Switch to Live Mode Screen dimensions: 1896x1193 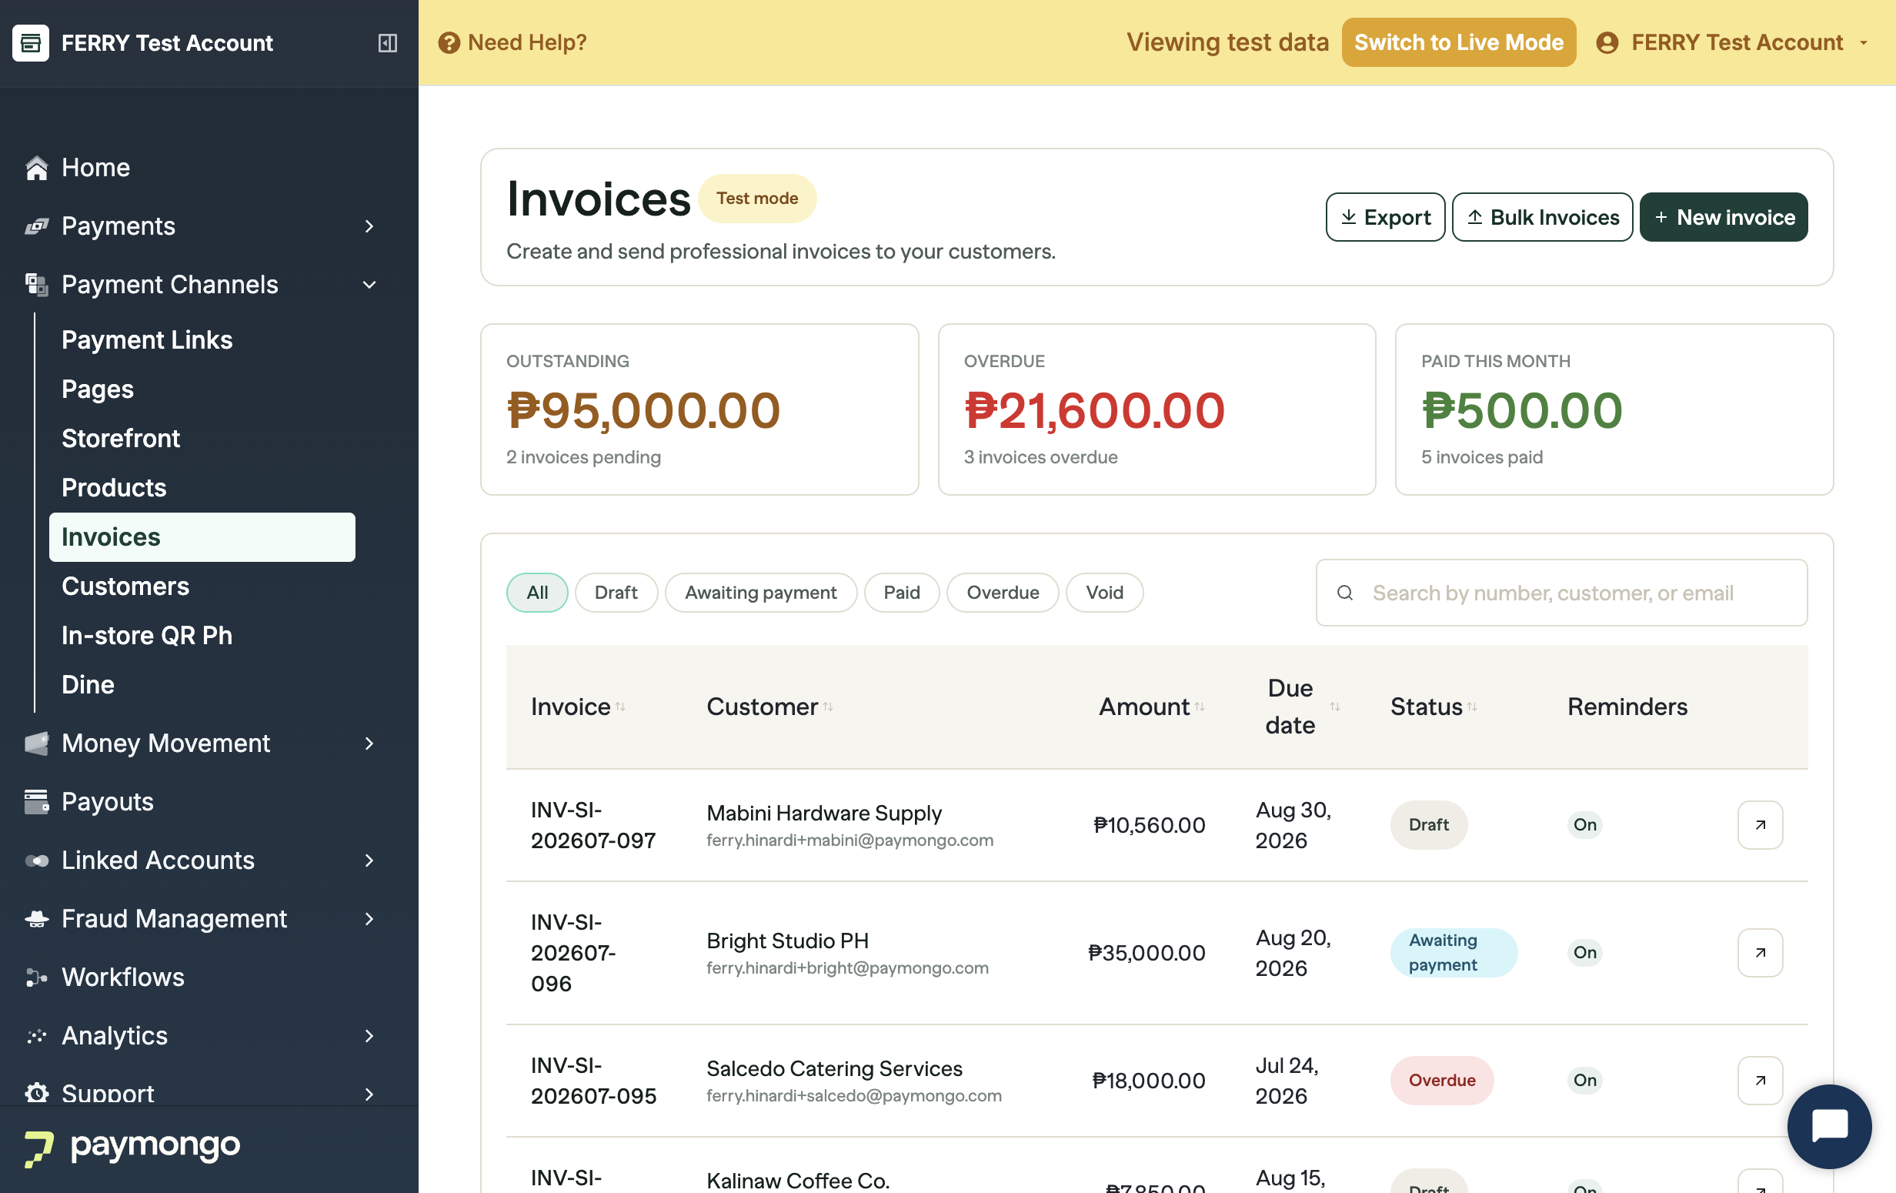click(1458, 42)
